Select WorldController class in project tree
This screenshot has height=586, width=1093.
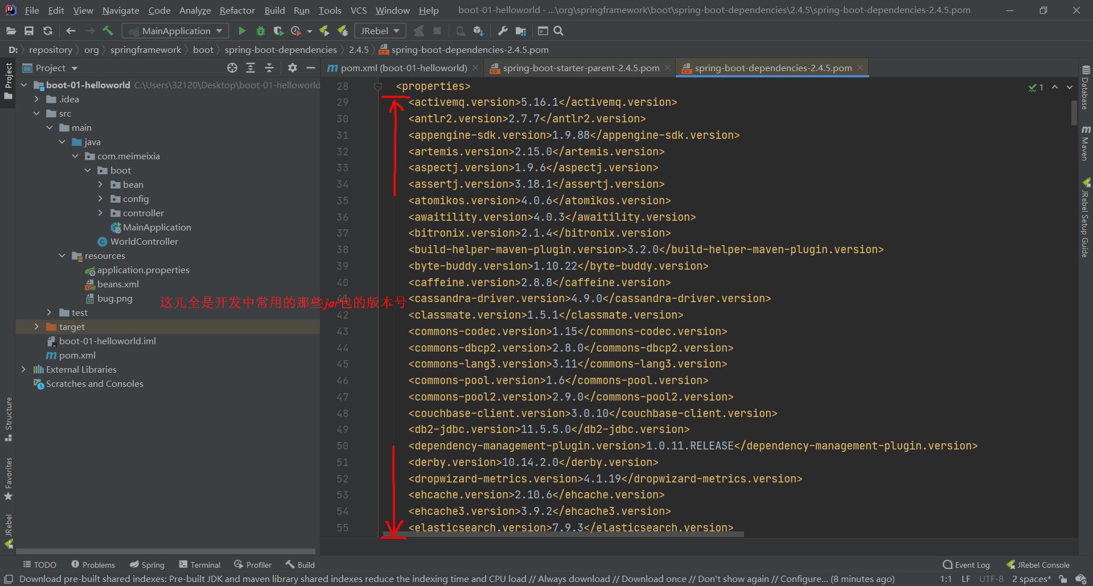[144, 241]
